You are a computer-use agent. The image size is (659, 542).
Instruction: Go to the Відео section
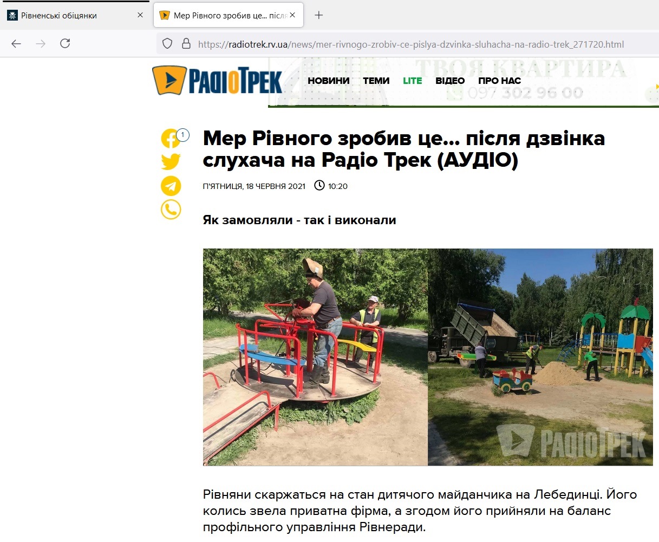[450, 81]
